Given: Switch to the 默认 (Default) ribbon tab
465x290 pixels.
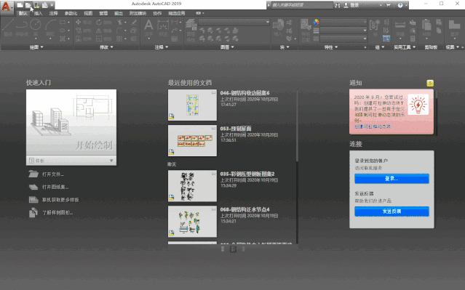Looking at the screenshot, I should coord(23,13).
